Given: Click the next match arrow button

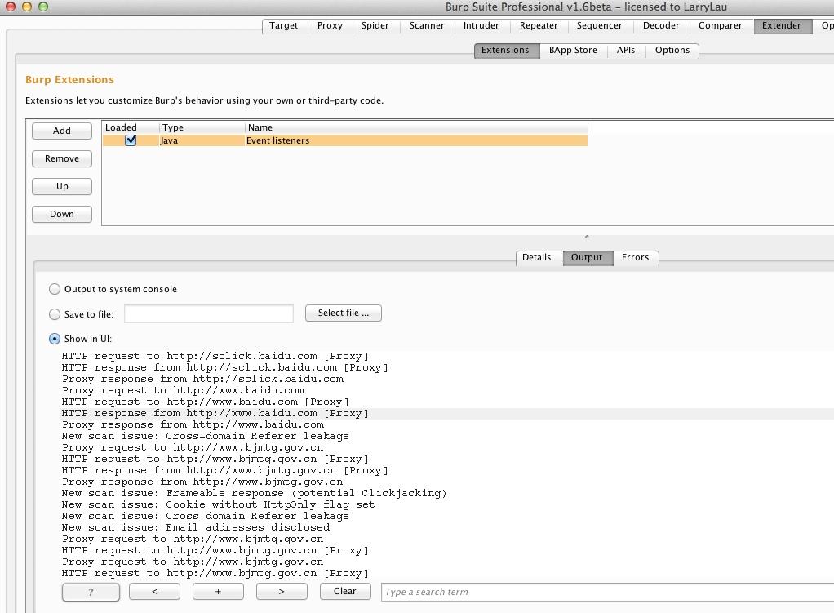Looking at the screenshot, I should coord(282,591).
